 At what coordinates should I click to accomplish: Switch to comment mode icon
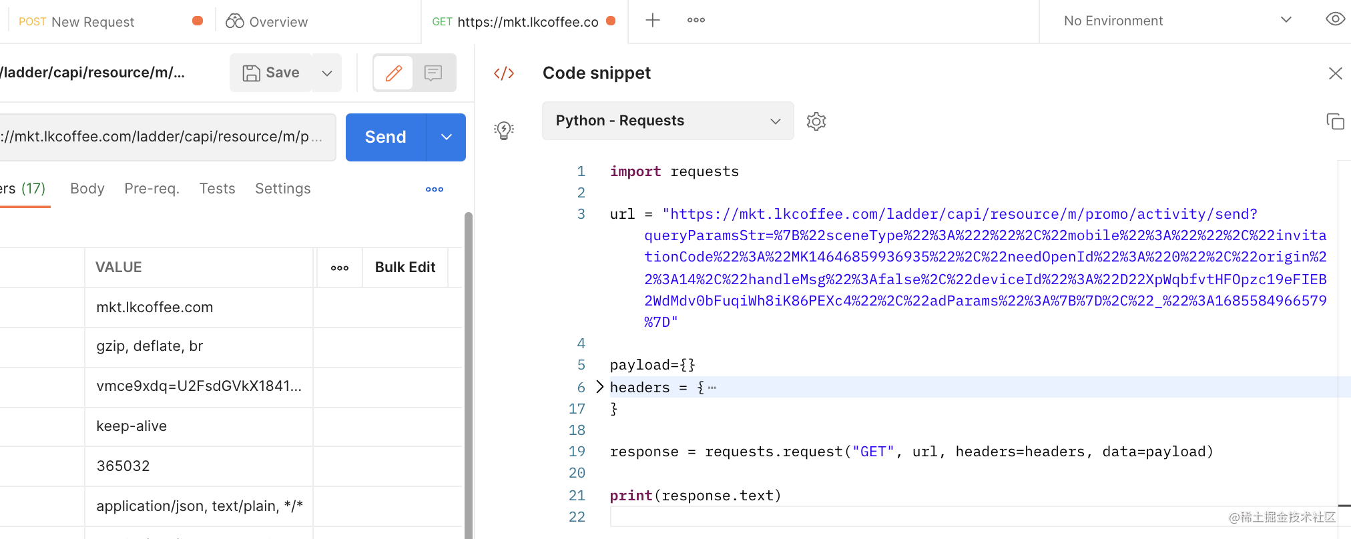click(x=433, y=73)
